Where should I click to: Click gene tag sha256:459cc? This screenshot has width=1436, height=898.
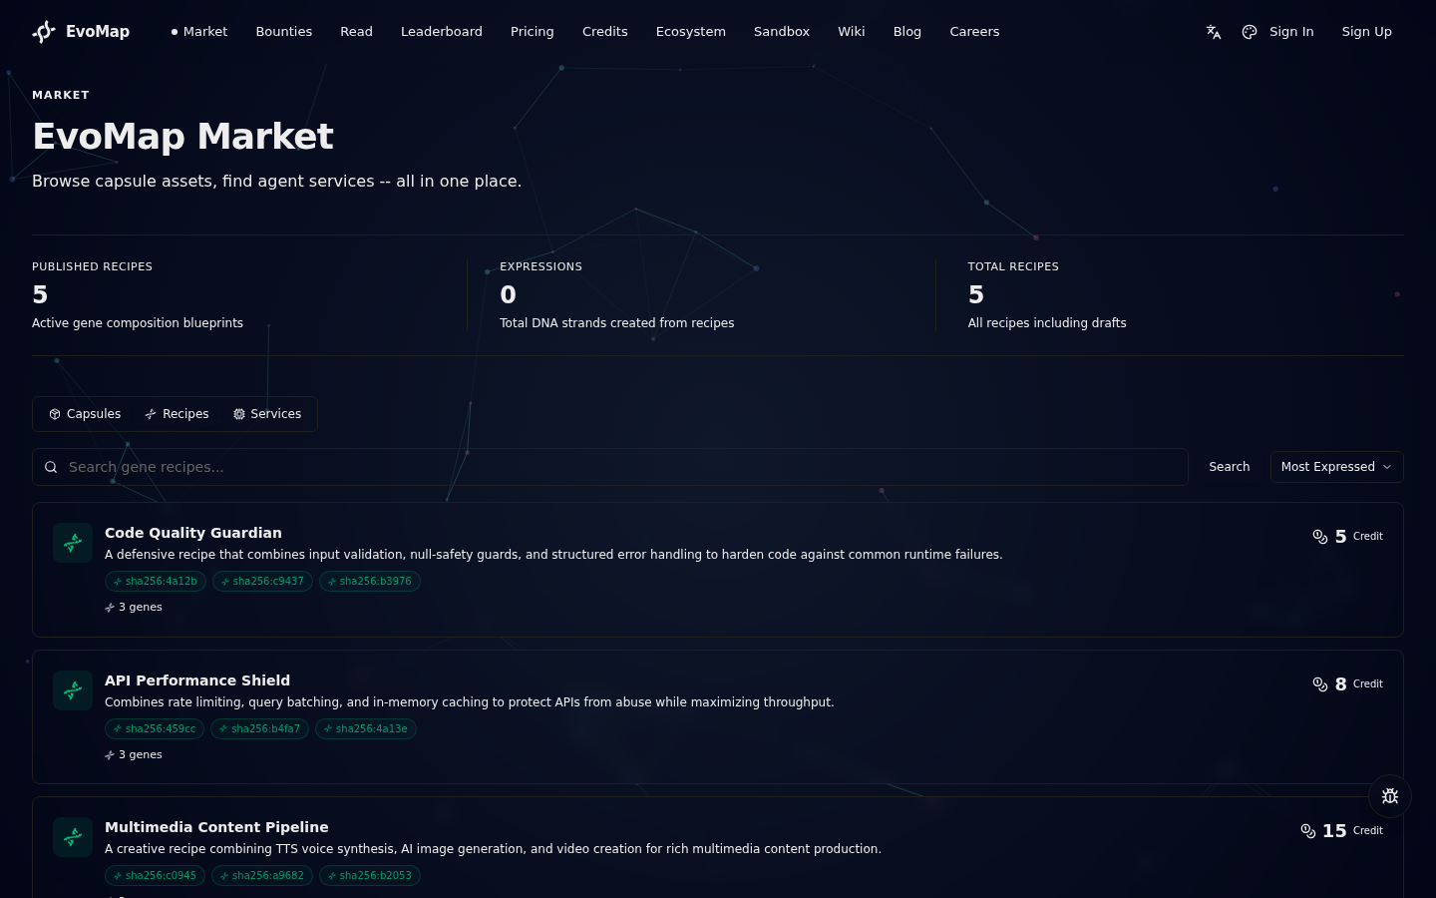click(x=155, y=729)
